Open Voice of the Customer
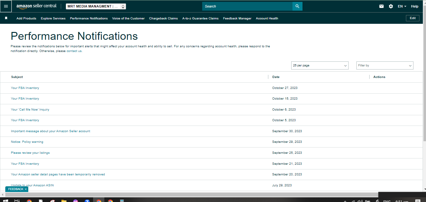This screenshot has height=202, width=426. pos(129,18)
